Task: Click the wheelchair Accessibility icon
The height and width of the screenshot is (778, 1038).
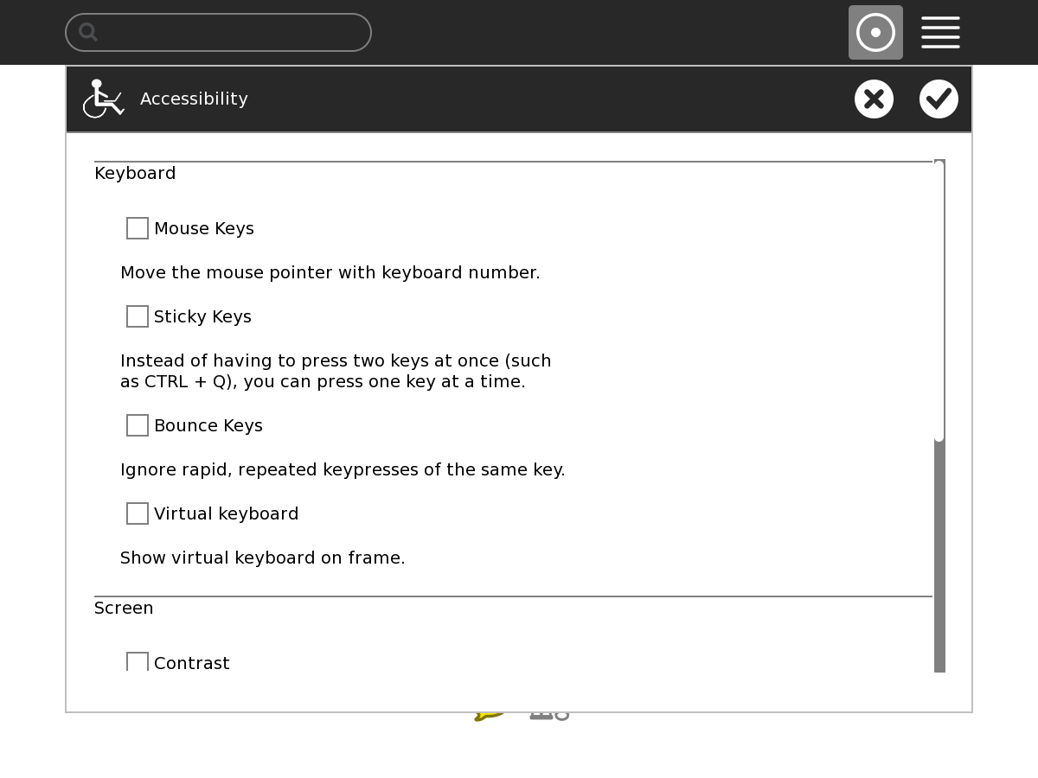Action: [103, 99]
